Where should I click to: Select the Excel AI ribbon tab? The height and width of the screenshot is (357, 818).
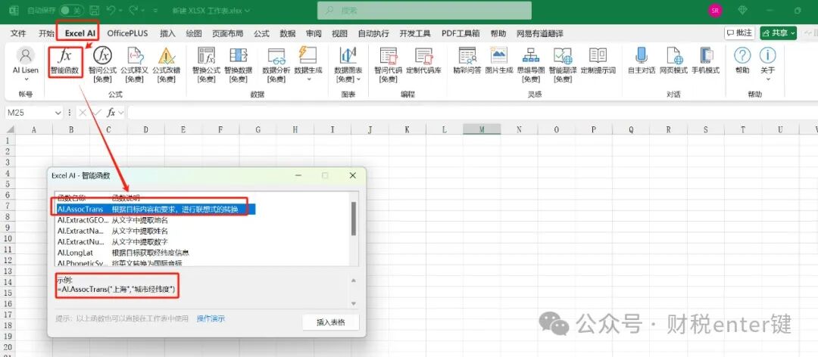tap(80, 33)
